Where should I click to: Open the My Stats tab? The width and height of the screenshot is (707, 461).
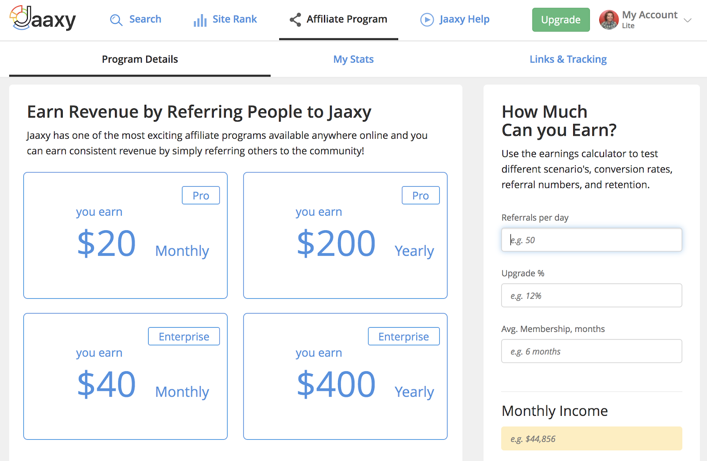pos(353,59)
